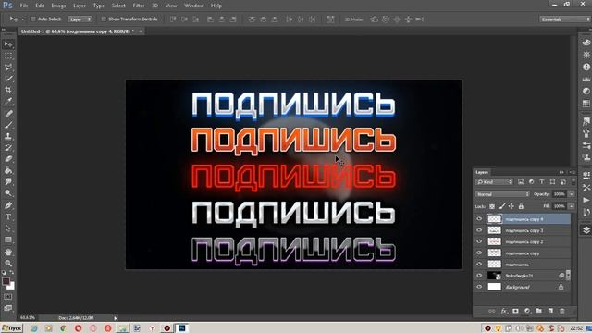Open the Filter menu
The image size is (592, 333).
(x=139, y=6)
